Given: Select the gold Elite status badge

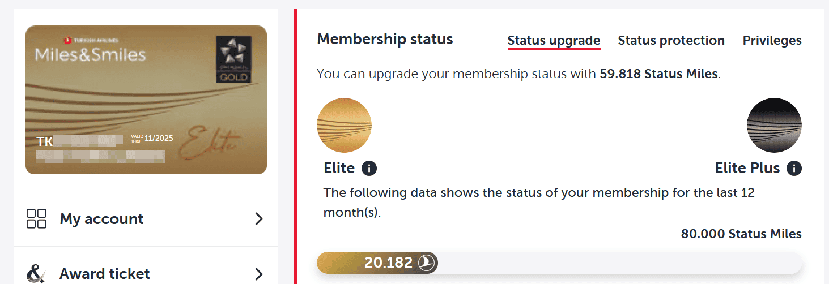Looking at the screenshot, I should click(x=344, y=126).
